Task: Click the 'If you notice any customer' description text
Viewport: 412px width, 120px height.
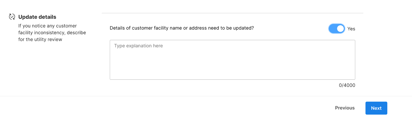Action: click(47, 26)
